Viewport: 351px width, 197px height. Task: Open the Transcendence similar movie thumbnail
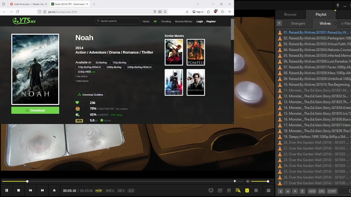coord(196,82)
